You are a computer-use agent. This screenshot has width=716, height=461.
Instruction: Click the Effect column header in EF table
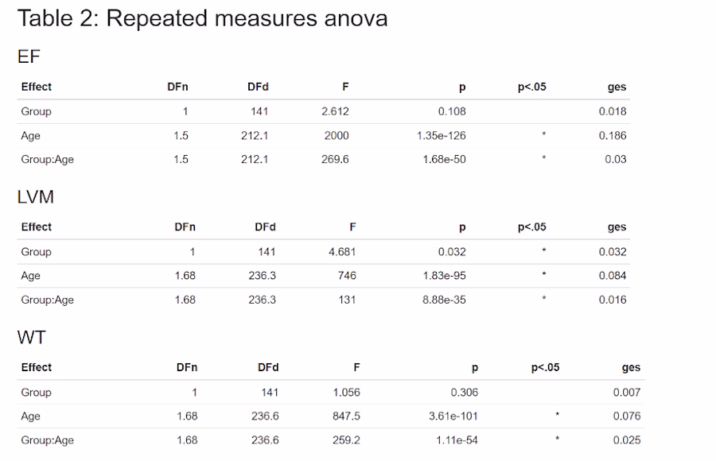pyautogui.click(x=37, y=87)
